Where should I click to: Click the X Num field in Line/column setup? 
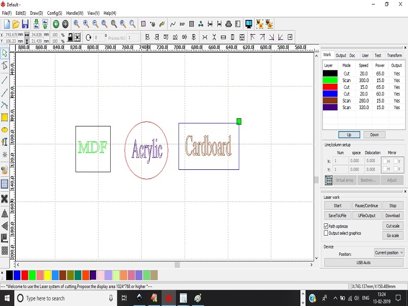point(340,161)
